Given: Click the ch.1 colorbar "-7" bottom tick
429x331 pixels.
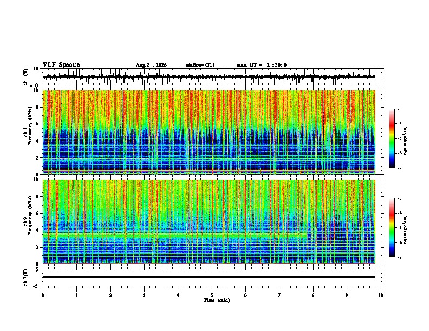Looking at the screenshot, I should point(400,168).
